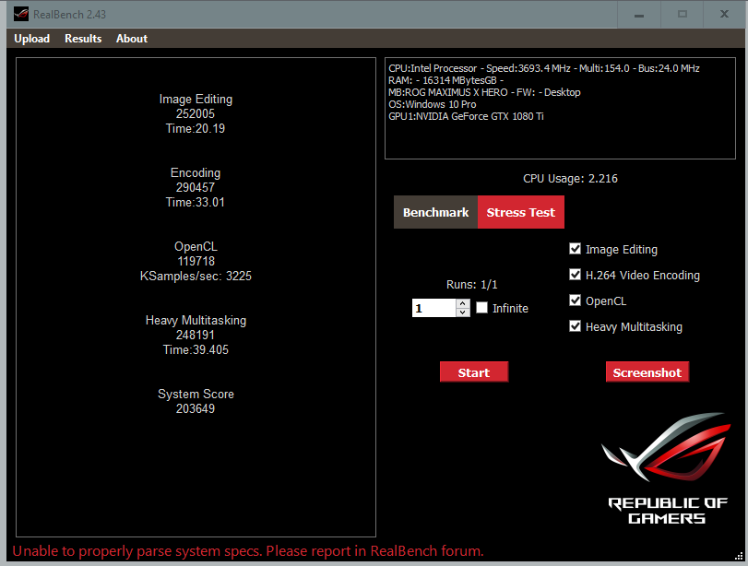Click the Encoding score 290457

196,188
